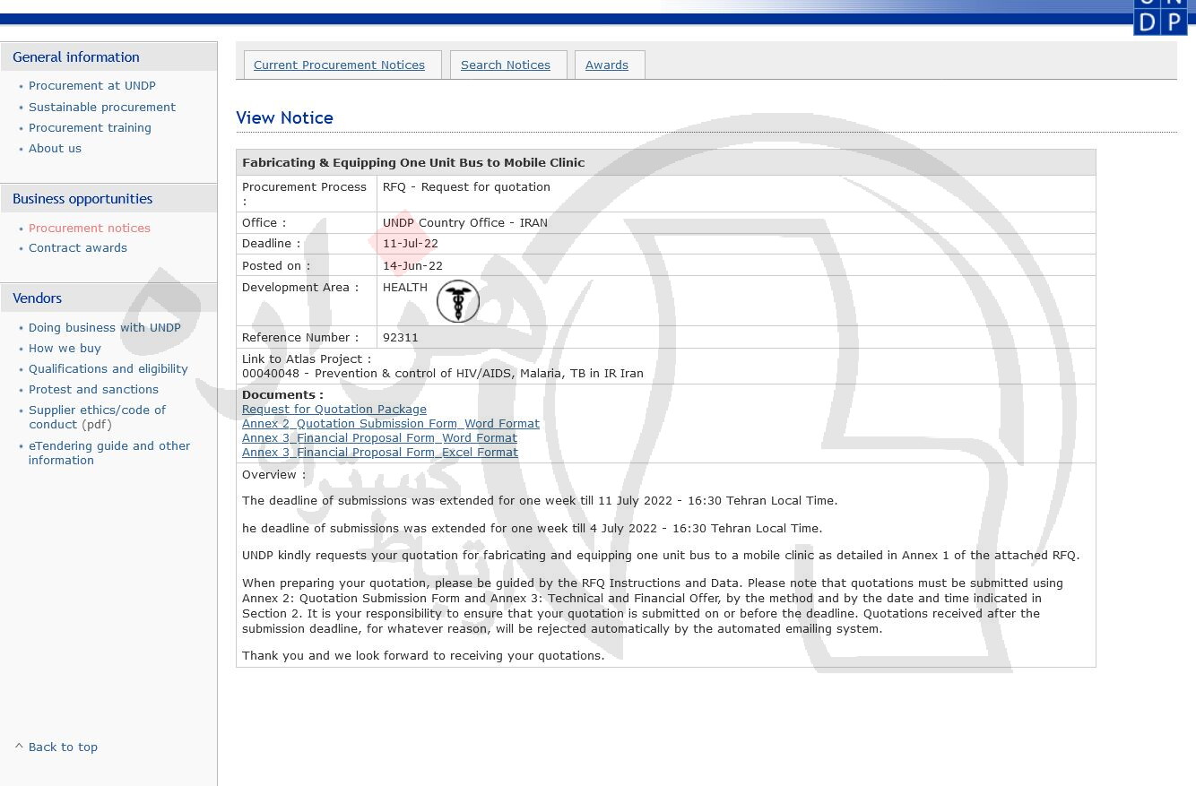The width and height of the screenshot is (1196, 786).
Task: Open the Current Procurement Notices tab
Action: click(x=339, y=65)
